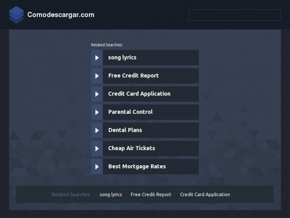Click the arrow icon beside Best Mortgage Rates
Screen dimensions: 290x218
97,167
